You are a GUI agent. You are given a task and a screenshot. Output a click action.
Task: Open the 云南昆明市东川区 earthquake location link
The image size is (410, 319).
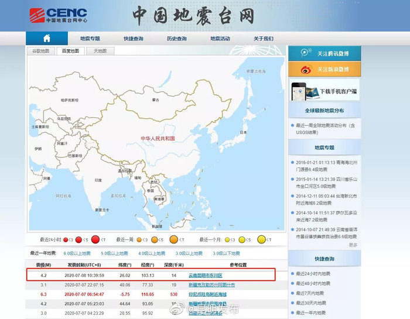206,275
